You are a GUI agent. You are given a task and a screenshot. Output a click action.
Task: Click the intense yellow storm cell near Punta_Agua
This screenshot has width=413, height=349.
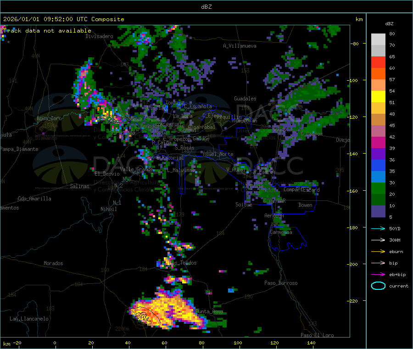tap(168, 310)
